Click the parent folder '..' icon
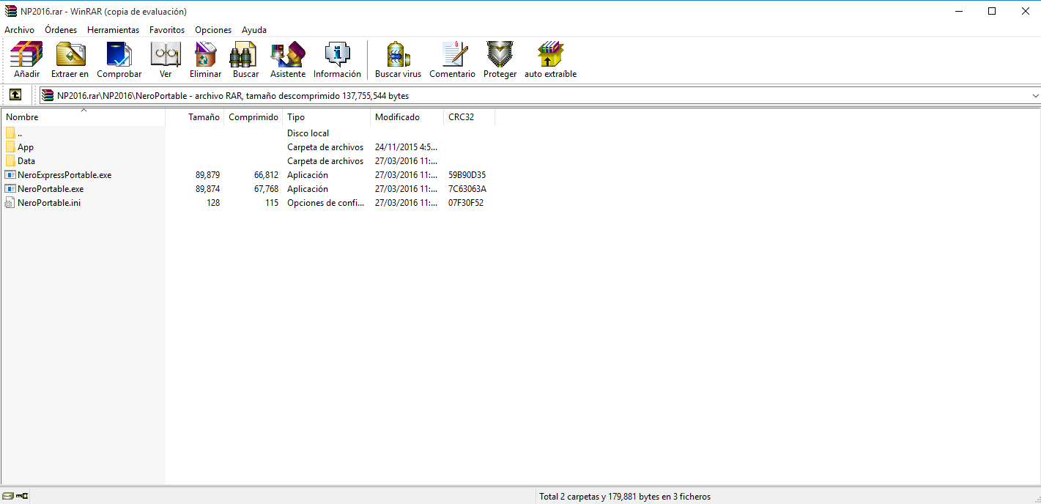This screenshot has width=1041, height=504. click(x=10, y=133)
